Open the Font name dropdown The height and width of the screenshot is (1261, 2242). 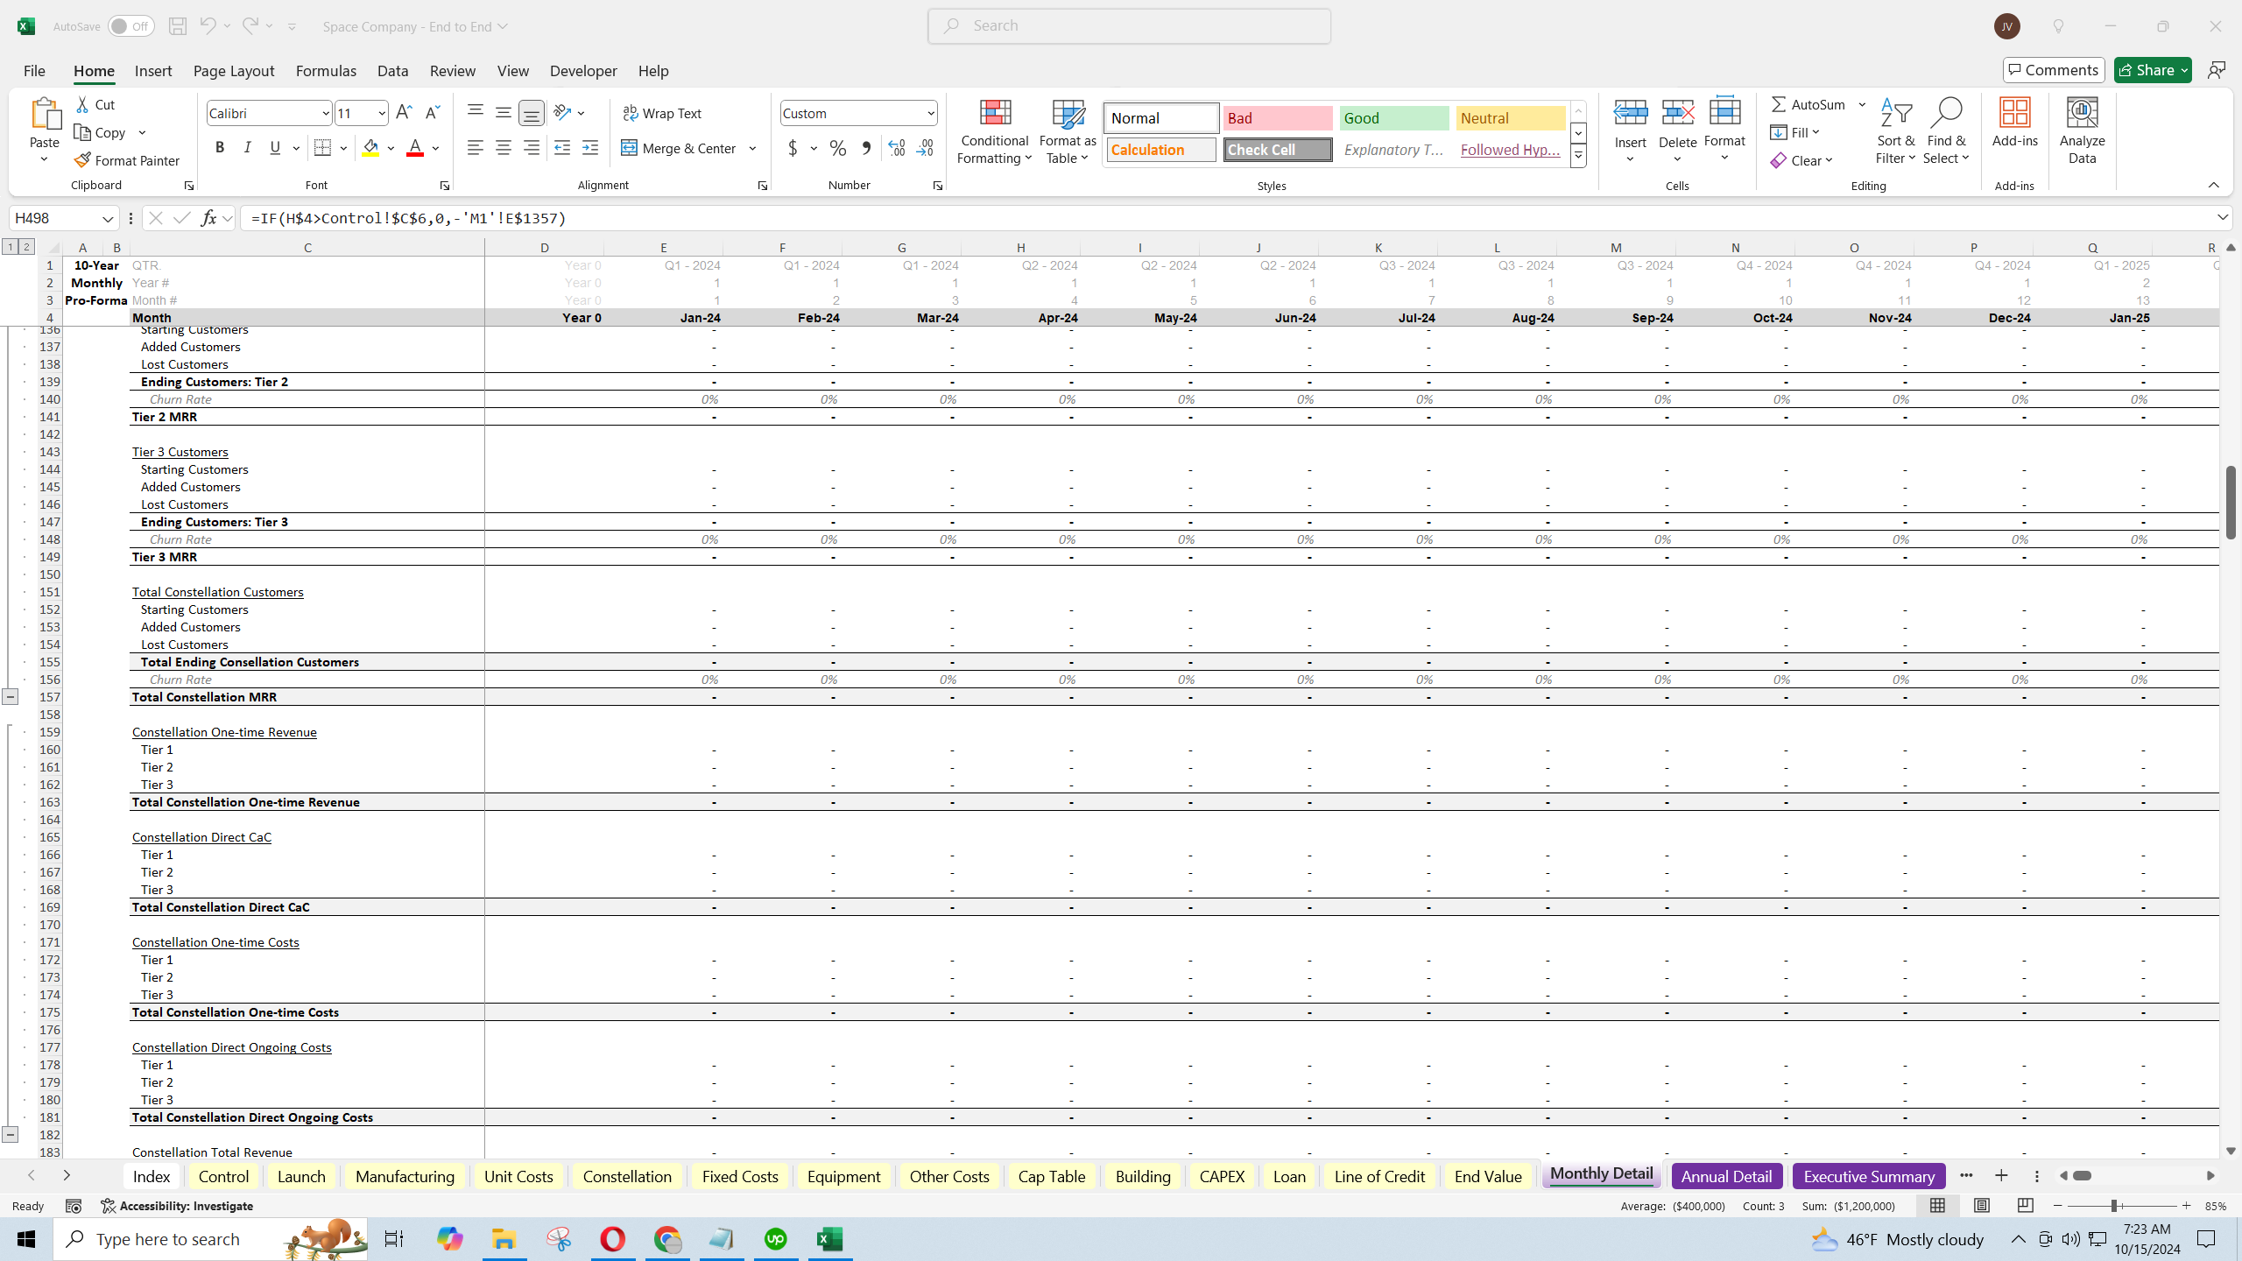click(x=325, y=113)
